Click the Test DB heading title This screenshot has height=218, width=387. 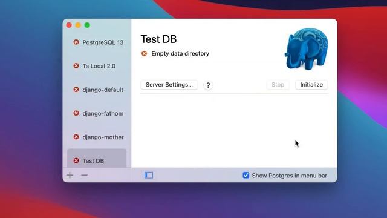click(158, 39)
